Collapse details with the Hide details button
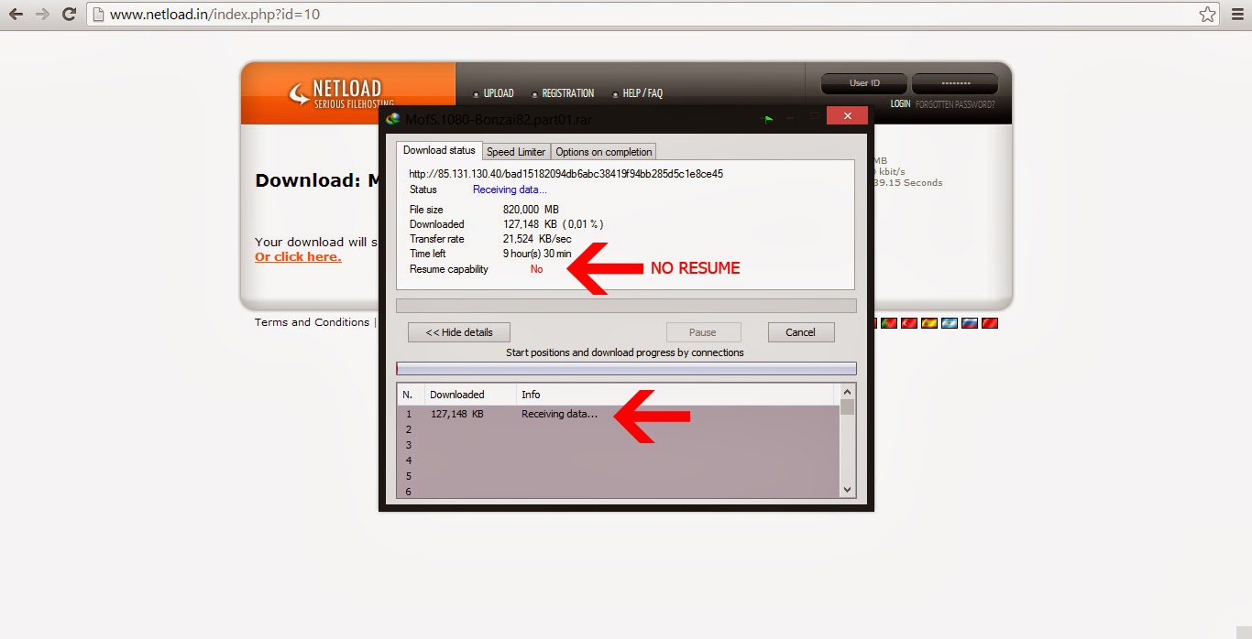Screen dimensions: 1252x639 [x=458, y=331]
